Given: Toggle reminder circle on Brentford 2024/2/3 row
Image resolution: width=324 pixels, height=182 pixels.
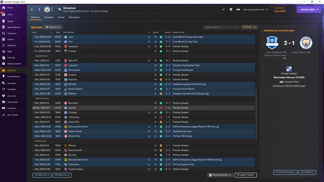Looking at the screenshot, I should point(34,103).
